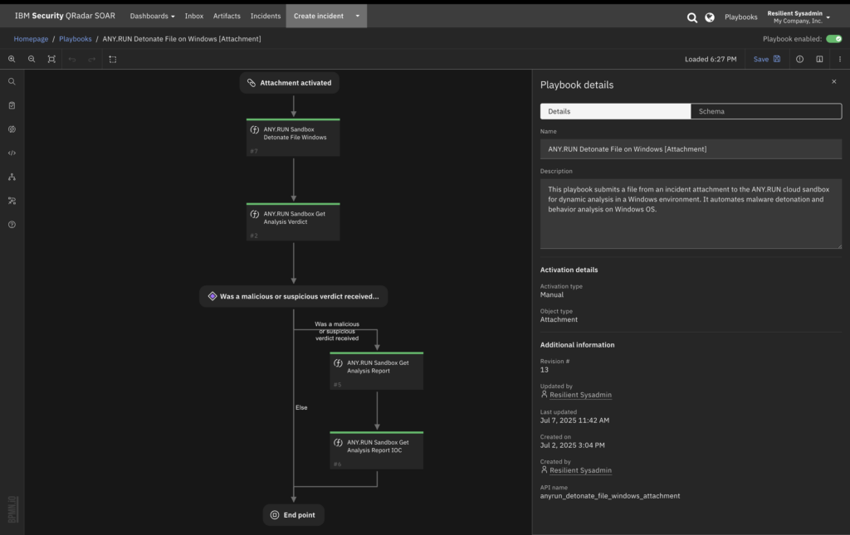Activate the marquee selection tool

(x=113, y=59)
